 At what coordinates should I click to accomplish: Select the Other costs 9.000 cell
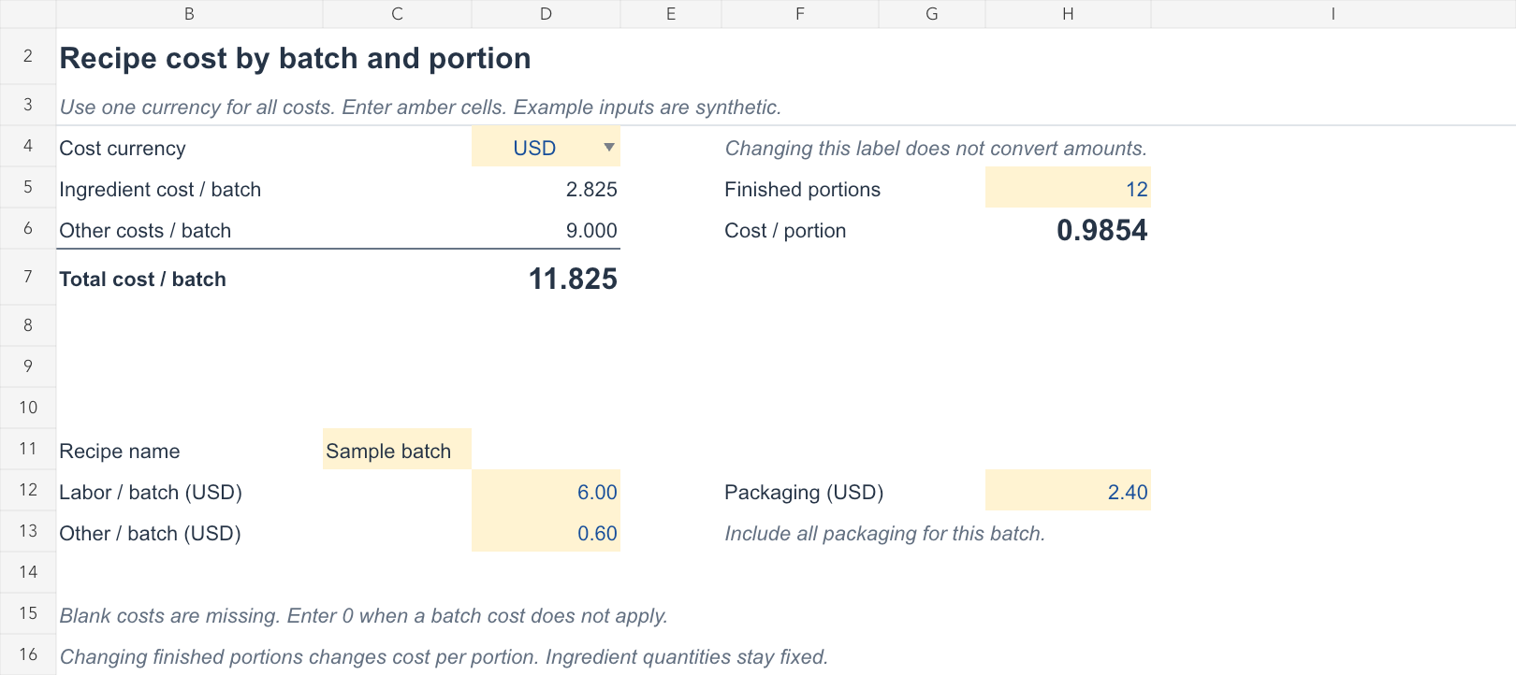coord(546,230)
